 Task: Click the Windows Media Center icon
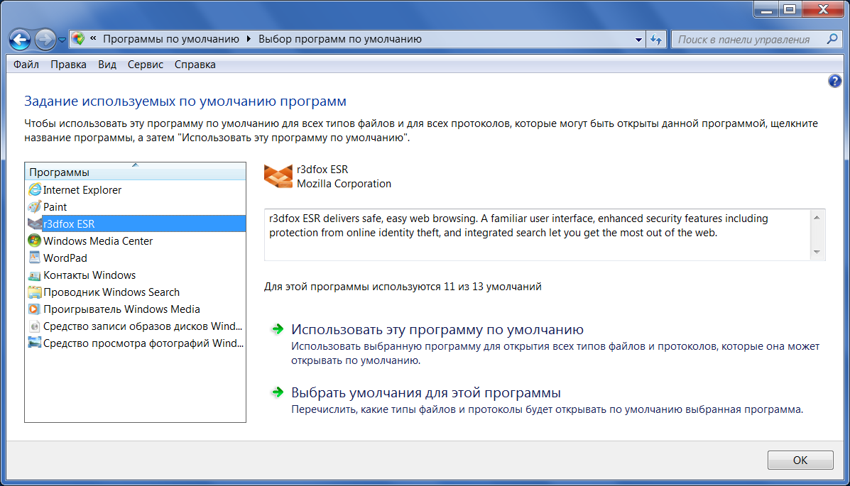click(35, 241)
